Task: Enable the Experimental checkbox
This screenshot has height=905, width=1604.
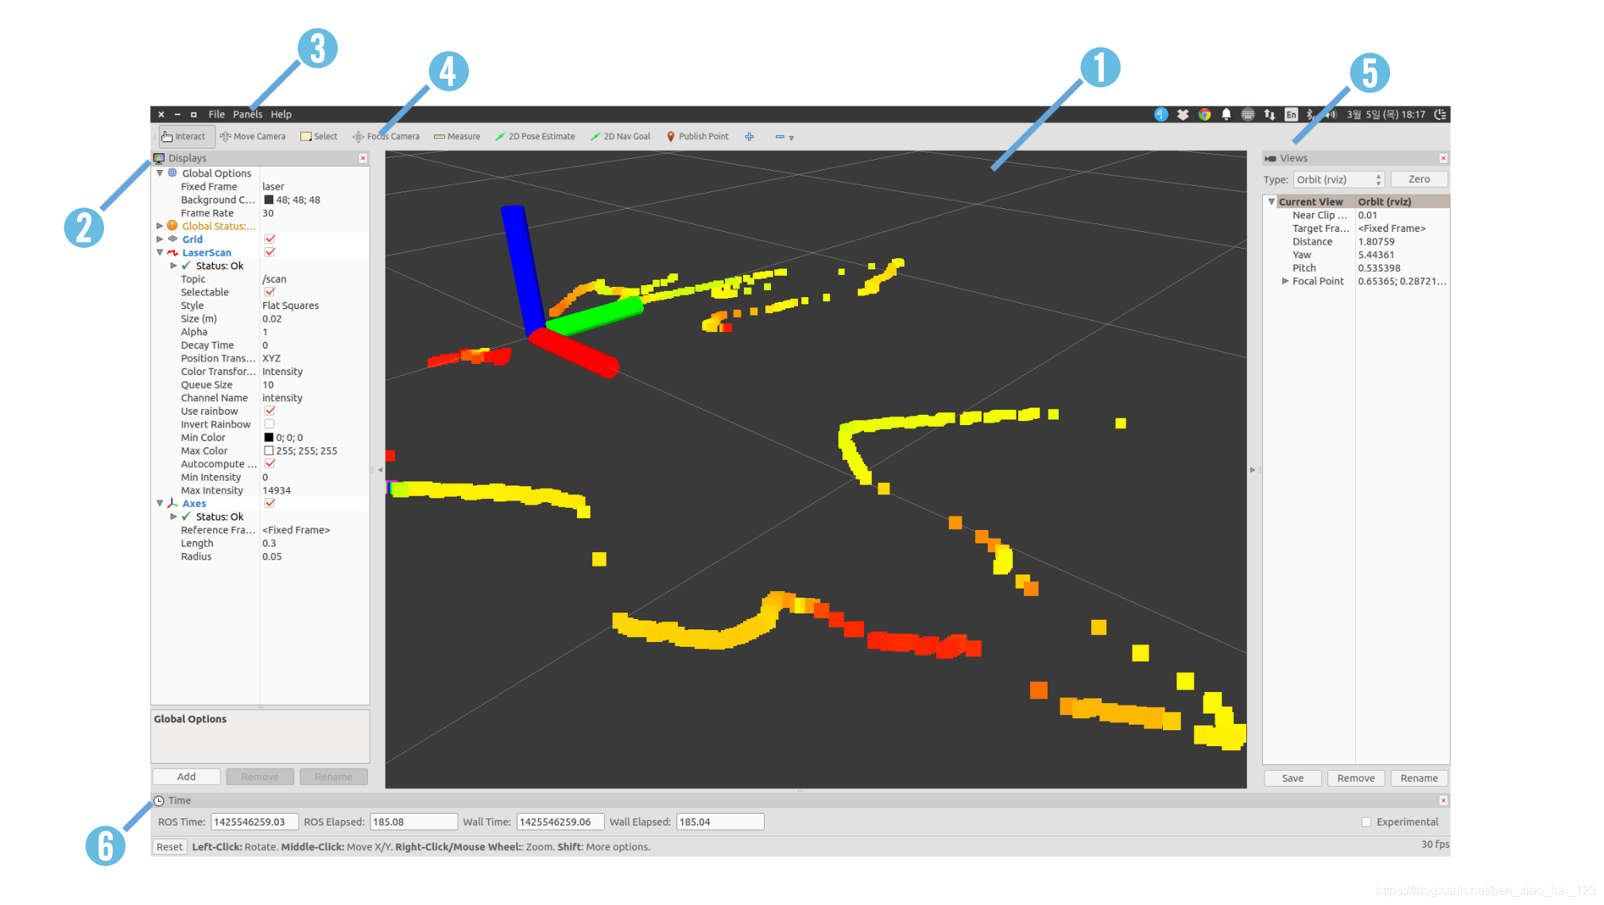Action: tap(1366, 822)
